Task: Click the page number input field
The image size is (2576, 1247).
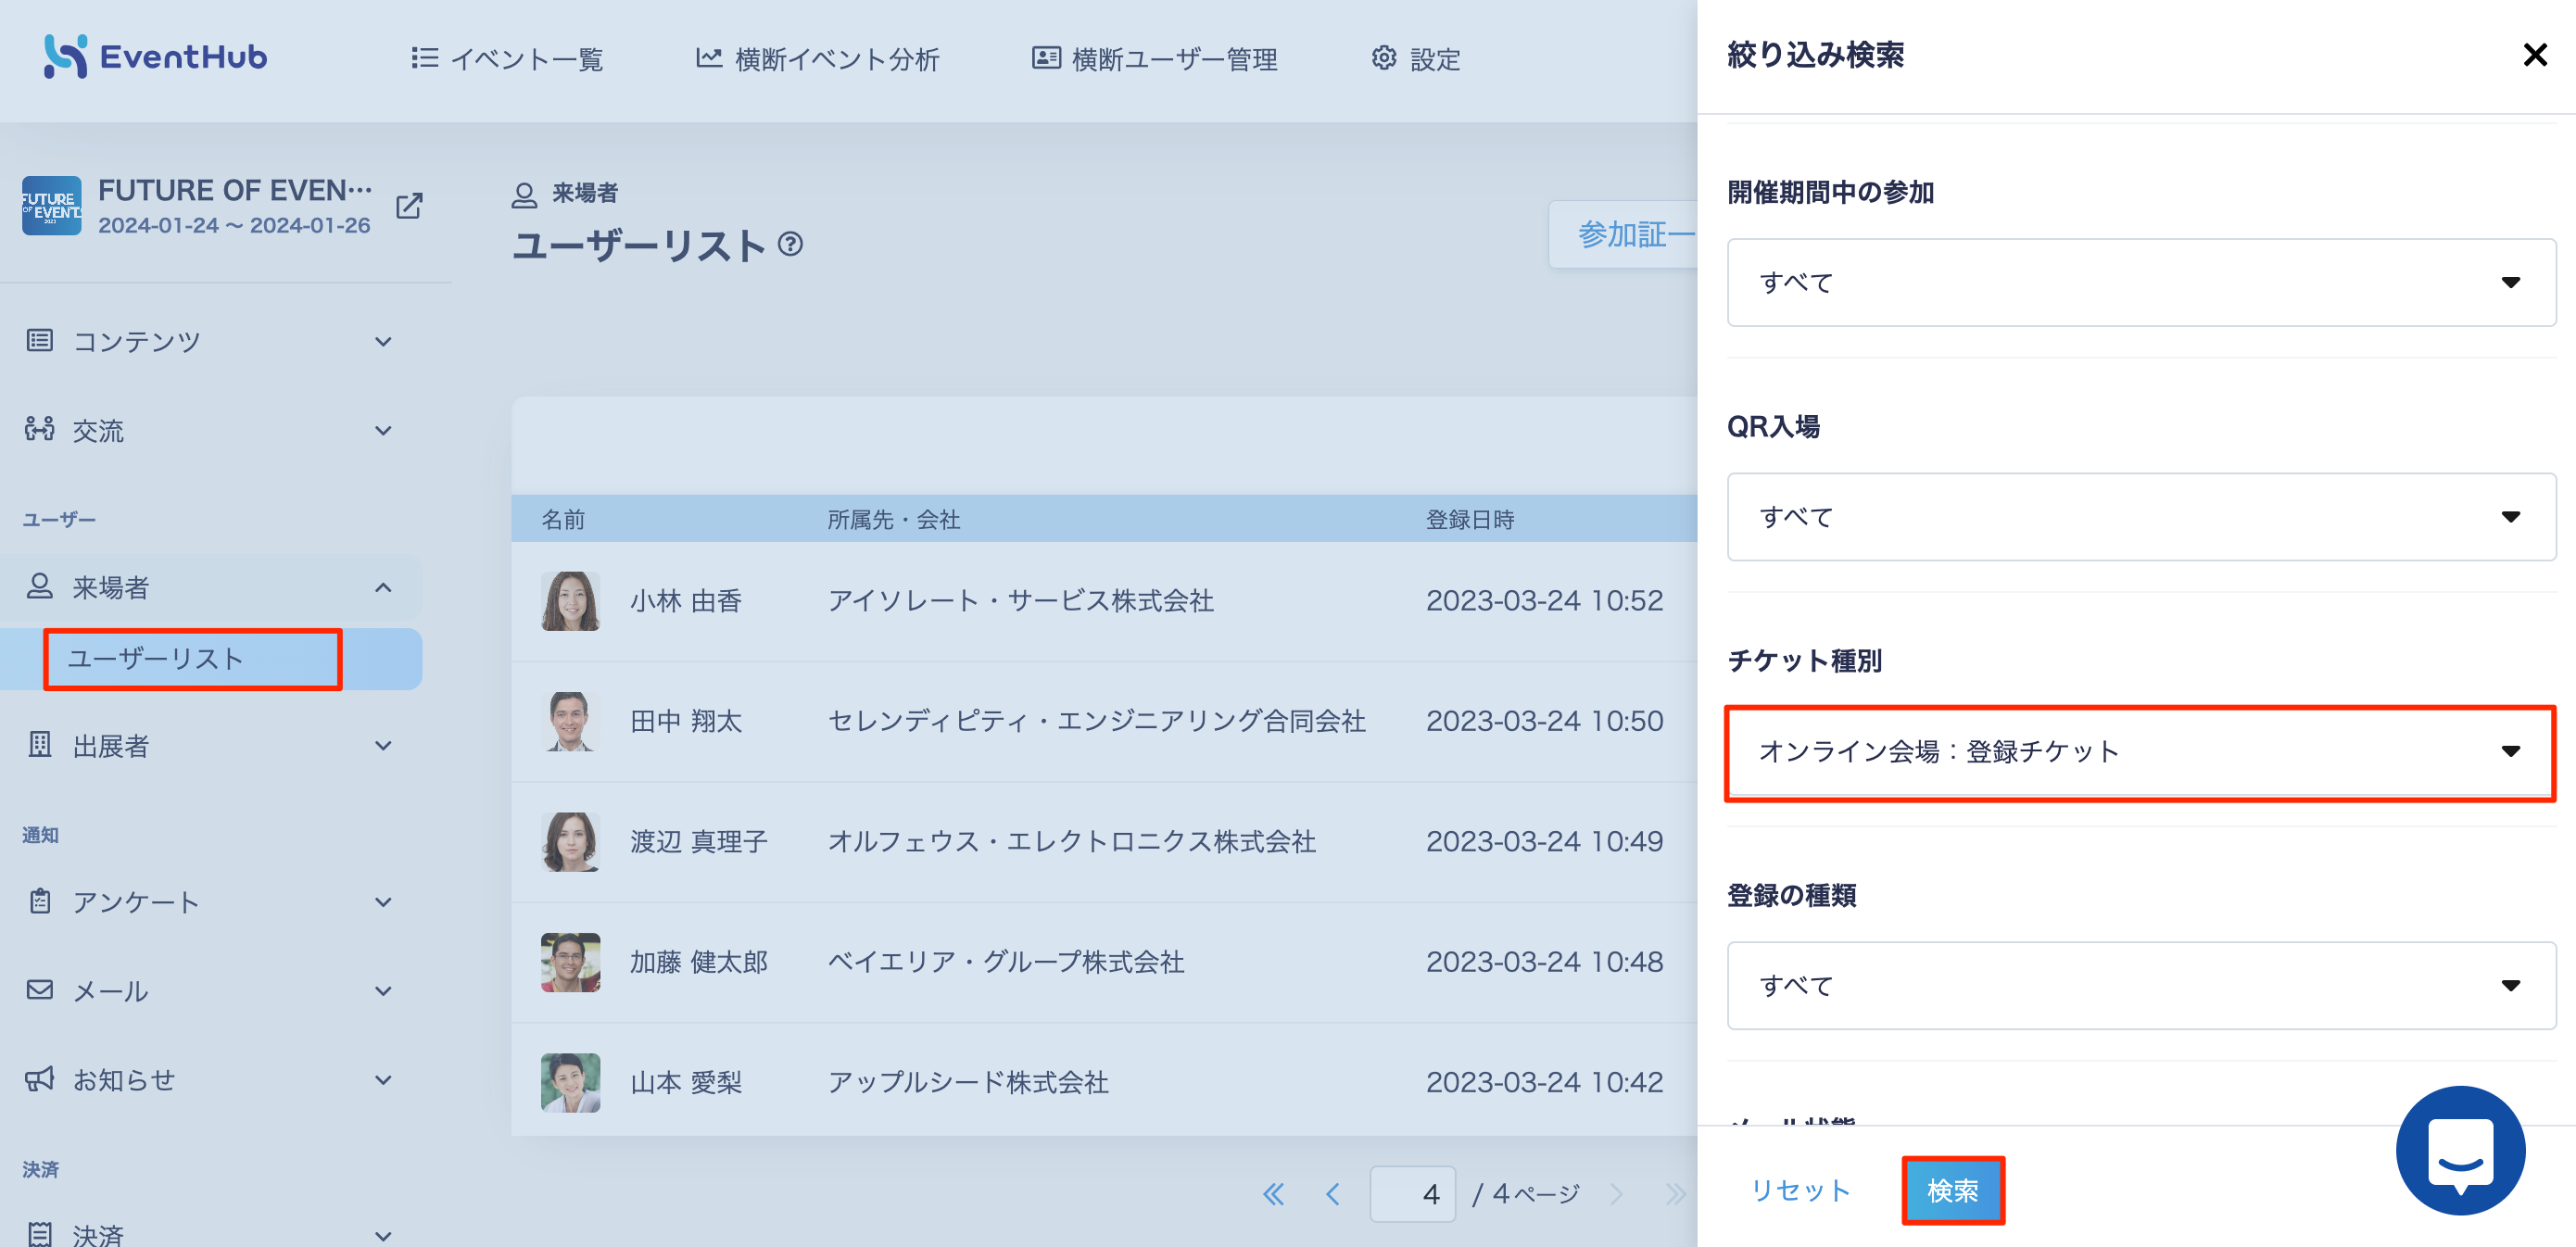Action: (x=1412, y=1194)
